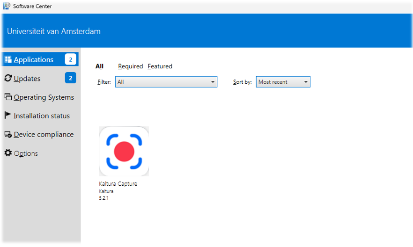Open Operating Systems in the sidebar

[x=40, y=97]
